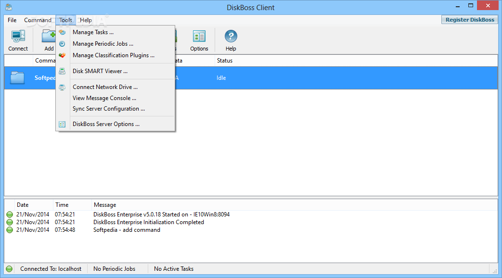Choose Manage Tasks from the menu
Image resolution: width=502 pixels, height=278 pixels.
point(116,32)
